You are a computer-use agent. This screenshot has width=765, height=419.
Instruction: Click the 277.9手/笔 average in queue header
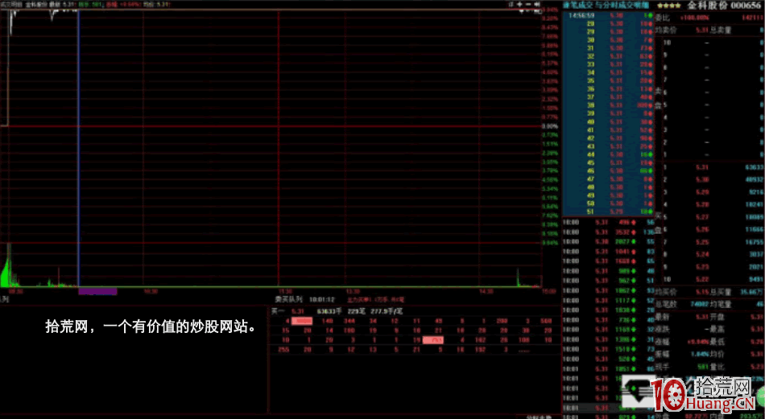click(x=387, y=311)
